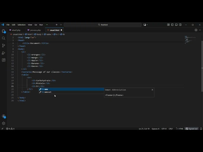This screenshot has height=152, width=203.
Task: Split the editor to the right
Action: tap(196, 30)
